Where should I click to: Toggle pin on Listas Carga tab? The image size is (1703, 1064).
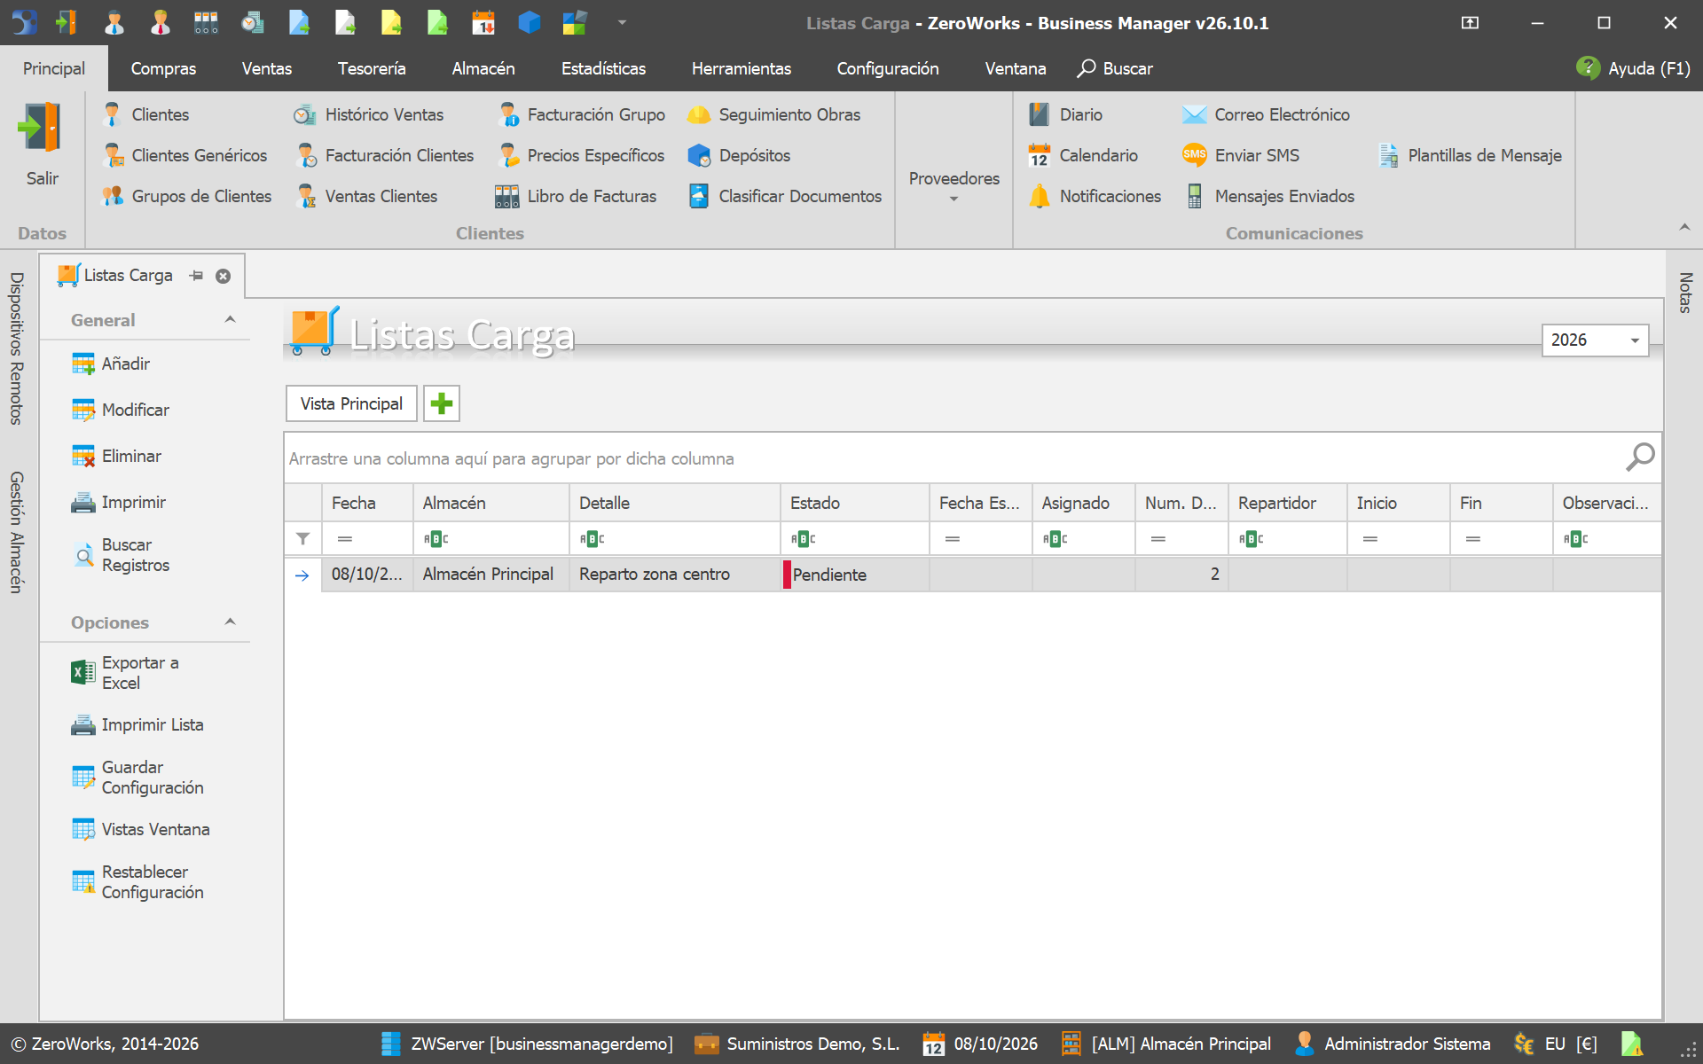click(196, 276)
